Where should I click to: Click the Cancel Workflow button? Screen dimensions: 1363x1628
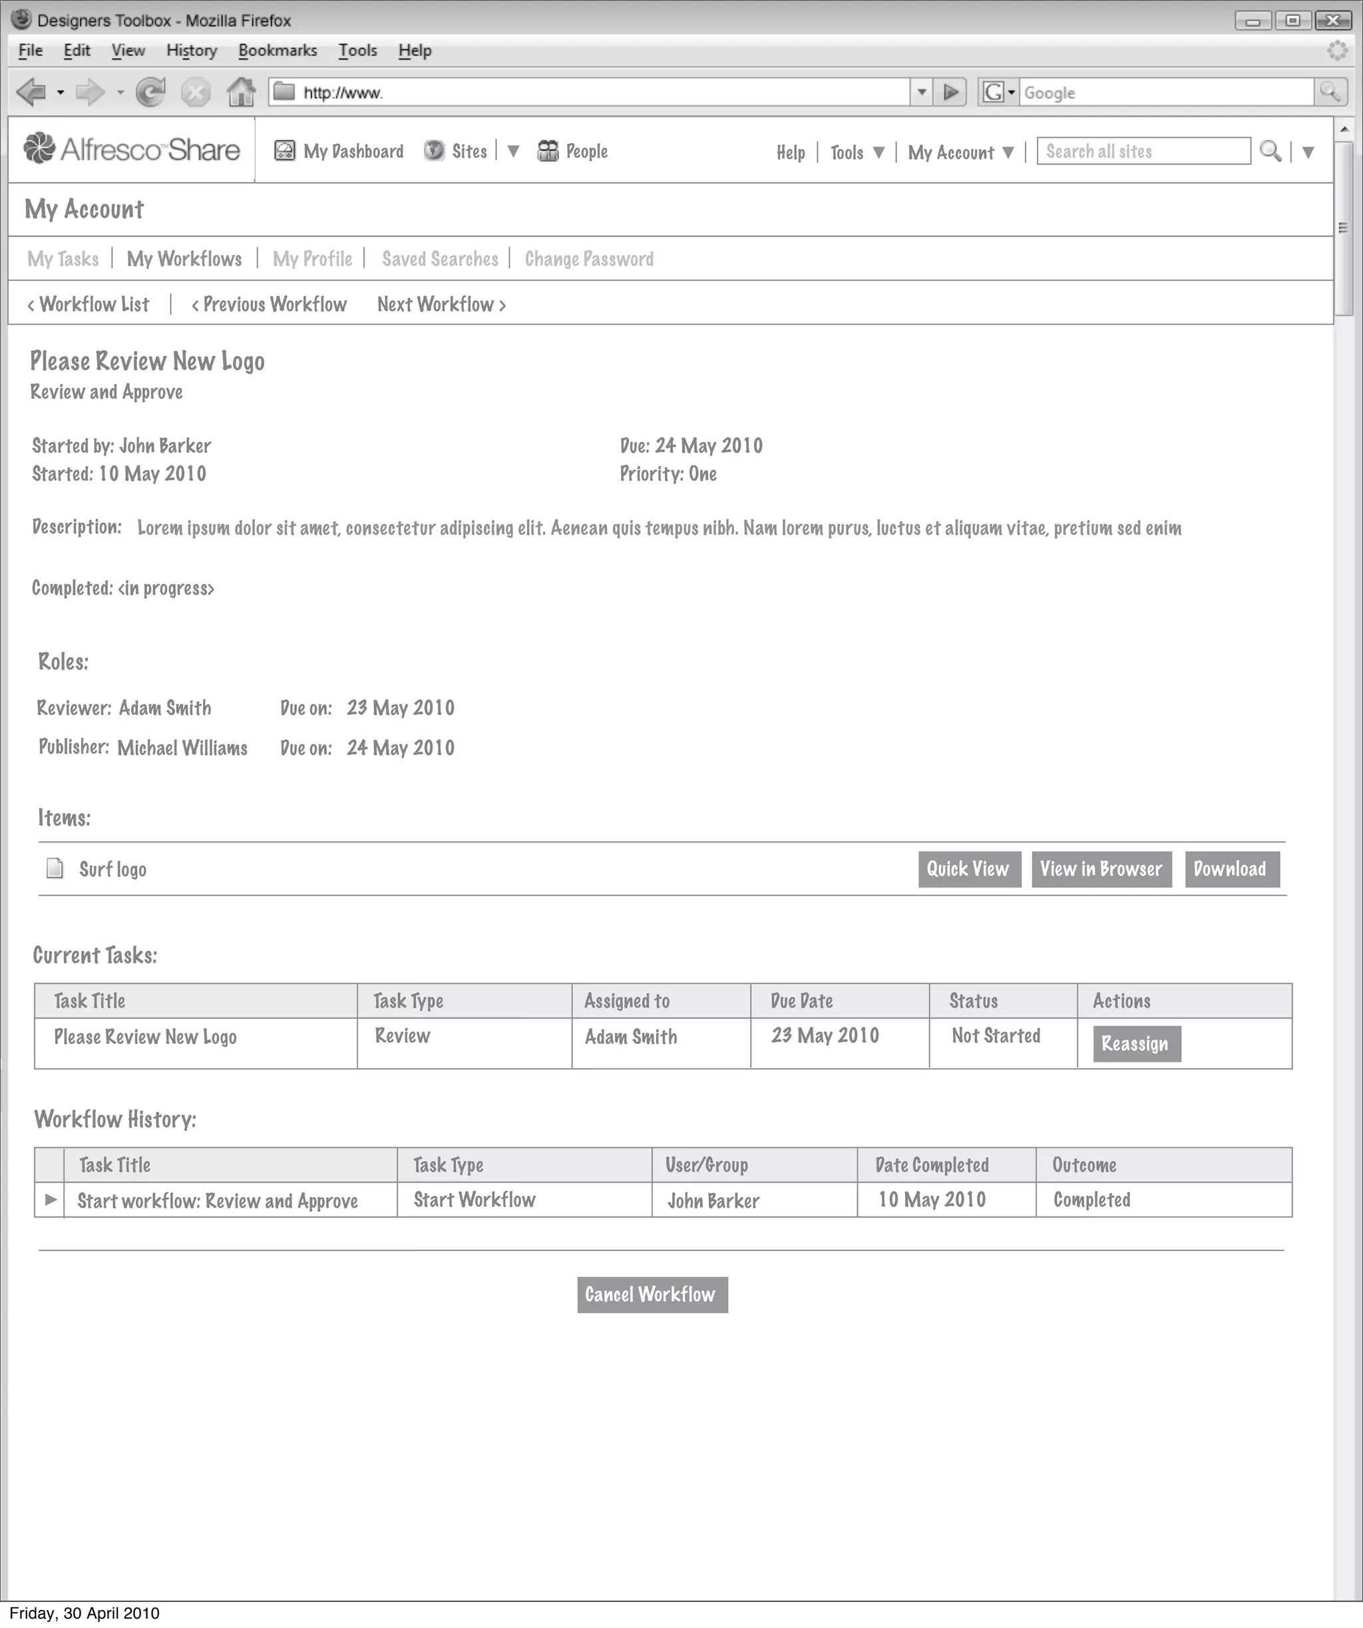click(x=652, y=1294)
